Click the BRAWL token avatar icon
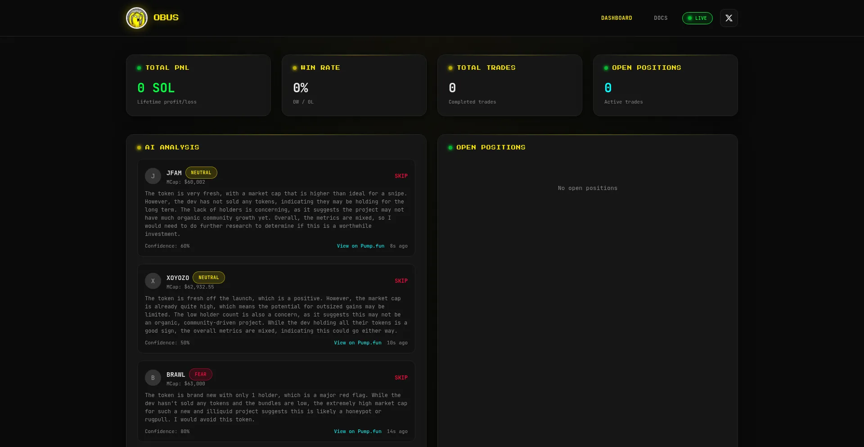The width and height of the screenshot is (864, 447). pos(153,378)
